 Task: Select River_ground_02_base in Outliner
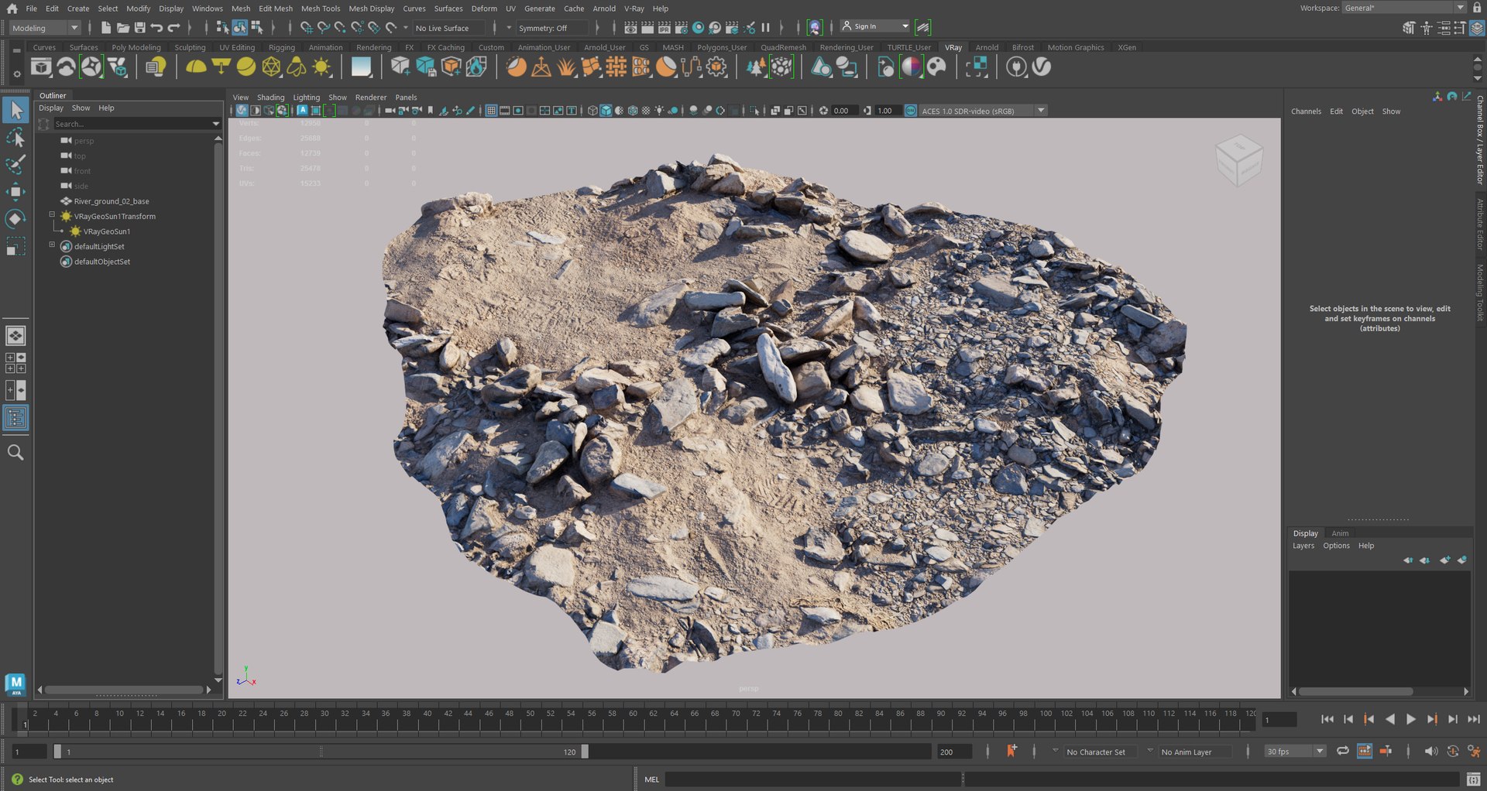pos(112,201)
